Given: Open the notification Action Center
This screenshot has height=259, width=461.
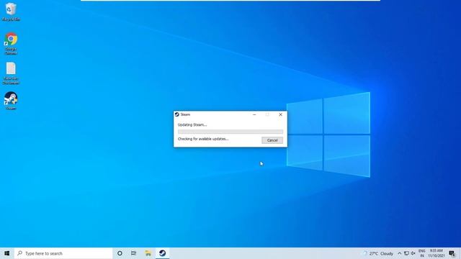Looking at the screenshot, I should coord(452,253).
